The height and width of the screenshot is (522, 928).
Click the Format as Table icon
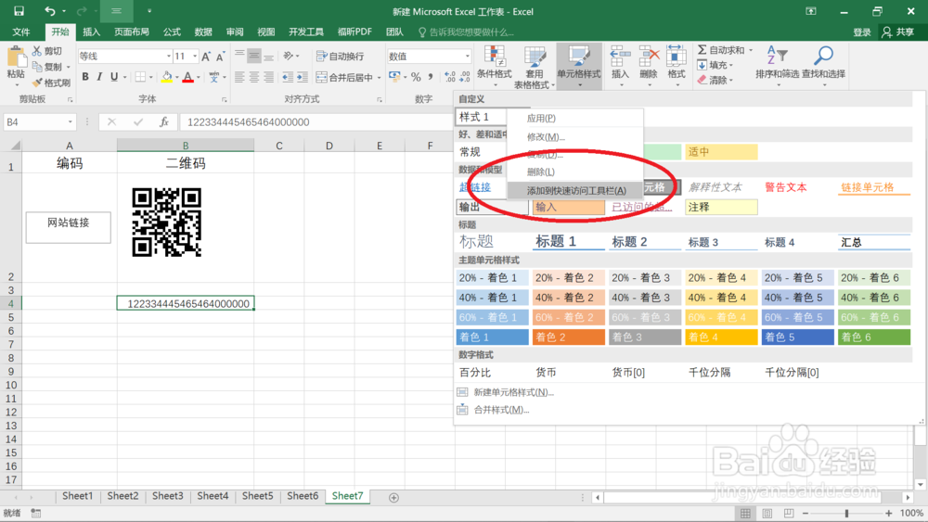coord(535,57)
